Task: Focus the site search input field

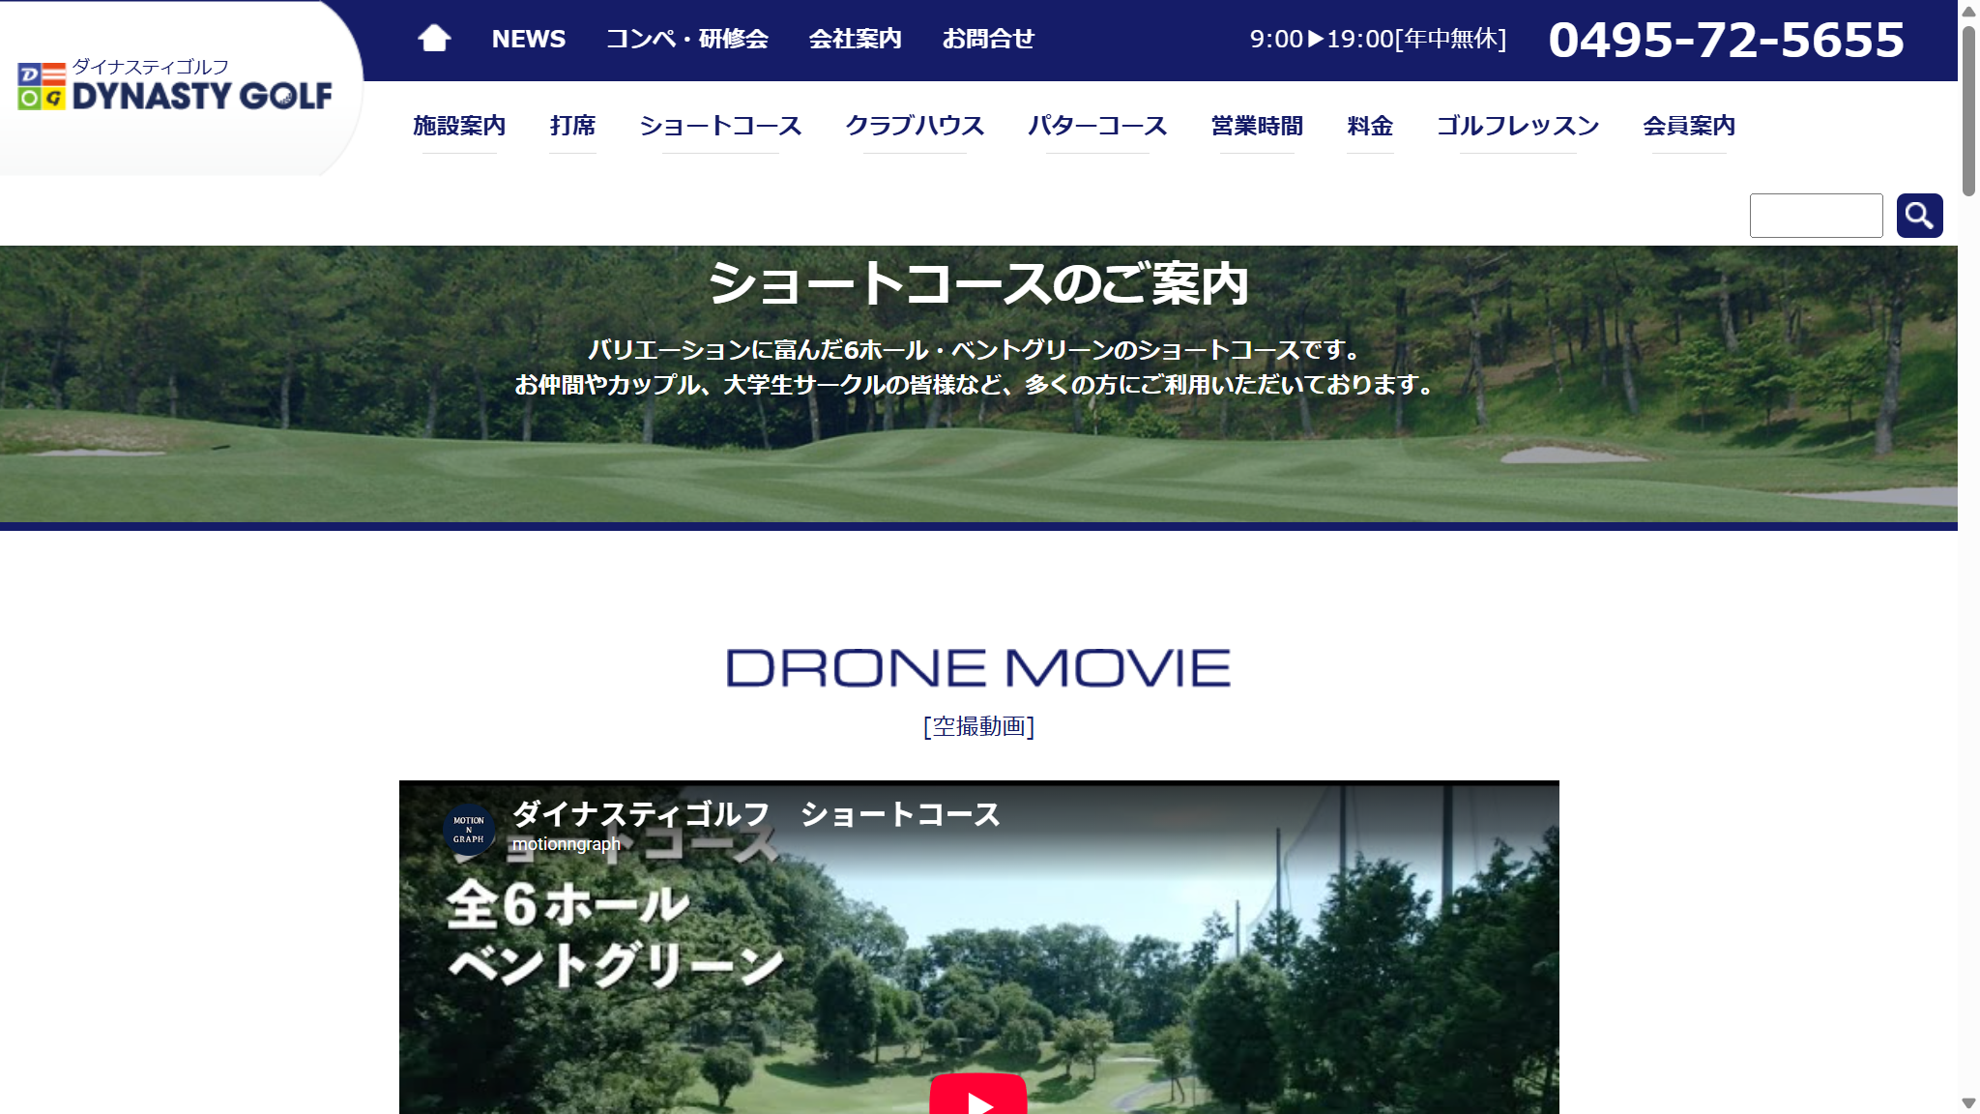Action: 1816,216
